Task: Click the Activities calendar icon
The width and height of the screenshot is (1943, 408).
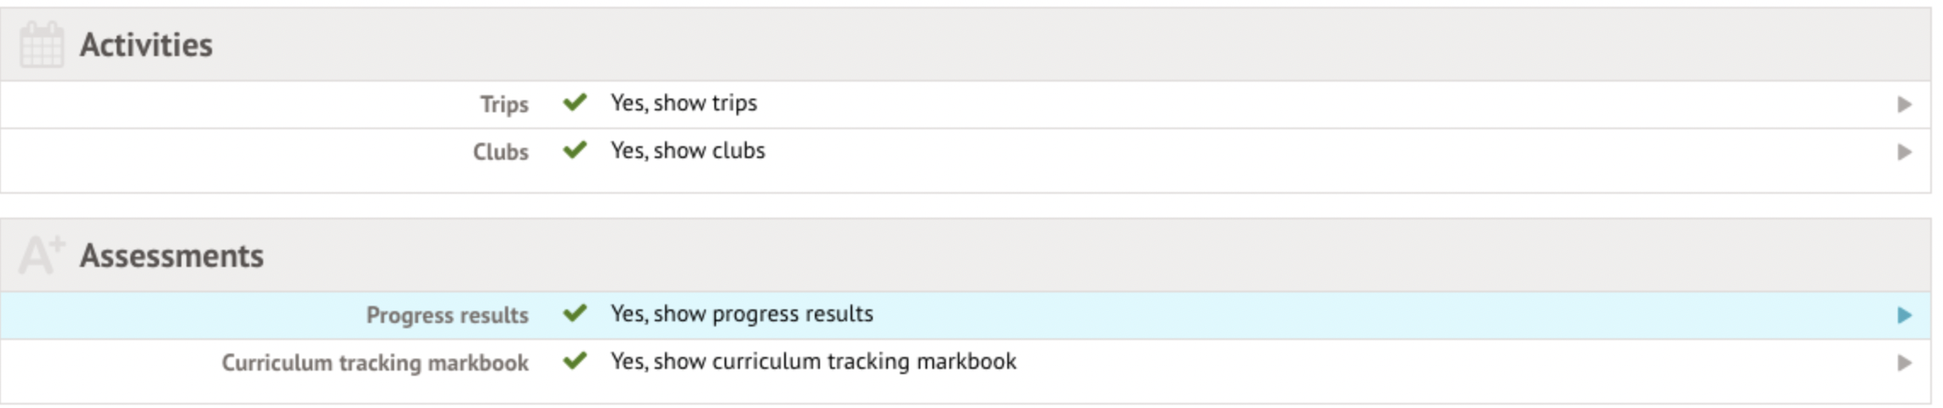Action: point(41,45)
